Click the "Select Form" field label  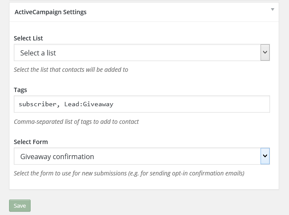point(31,142)
